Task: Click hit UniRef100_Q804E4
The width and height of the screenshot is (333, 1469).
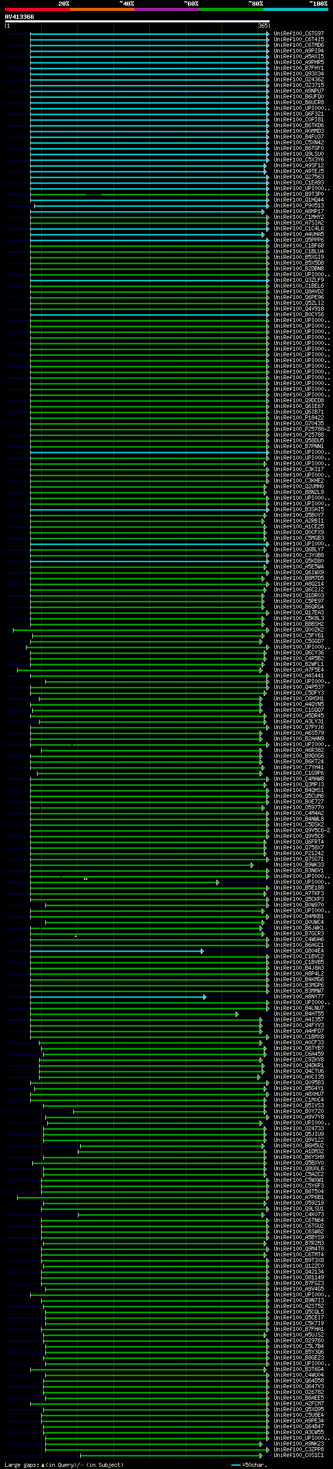Action: click(x=299, y=950)
